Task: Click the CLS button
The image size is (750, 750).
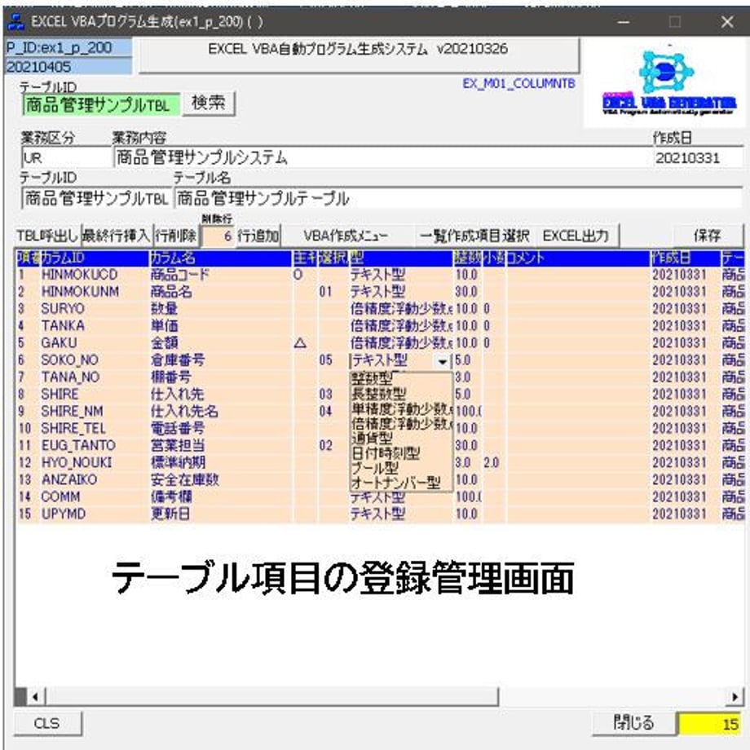Action: coord(47,723)
